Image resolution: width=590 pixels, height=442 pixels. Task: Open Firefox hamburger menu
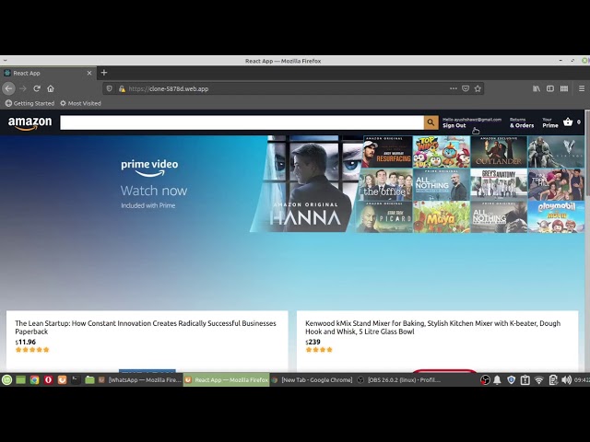582,88
